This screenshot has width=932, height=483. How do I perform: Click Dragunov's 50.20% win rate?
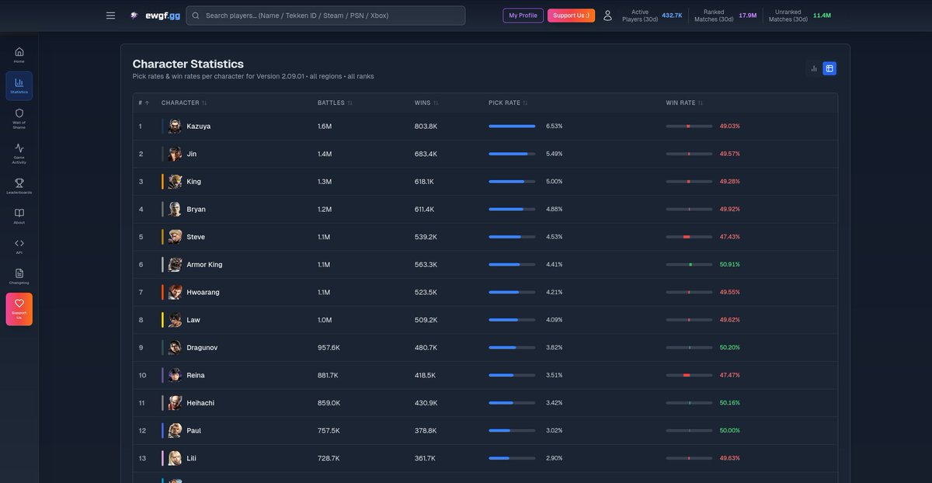729,348
